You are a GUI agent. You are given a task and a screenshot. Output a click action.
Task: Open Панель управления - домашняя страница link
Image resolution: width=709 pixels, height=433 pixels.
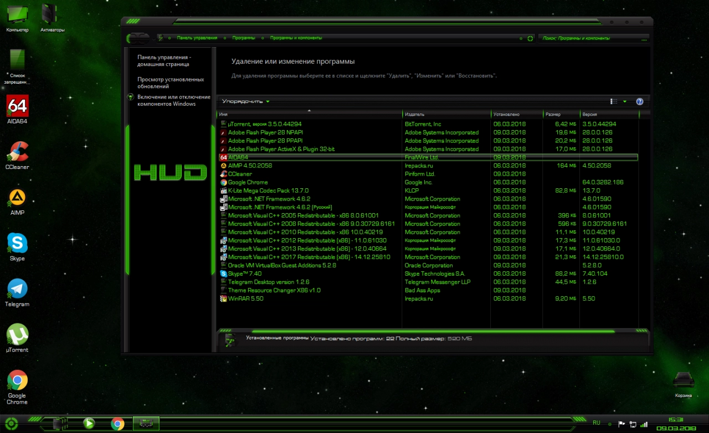pos(165,60)
